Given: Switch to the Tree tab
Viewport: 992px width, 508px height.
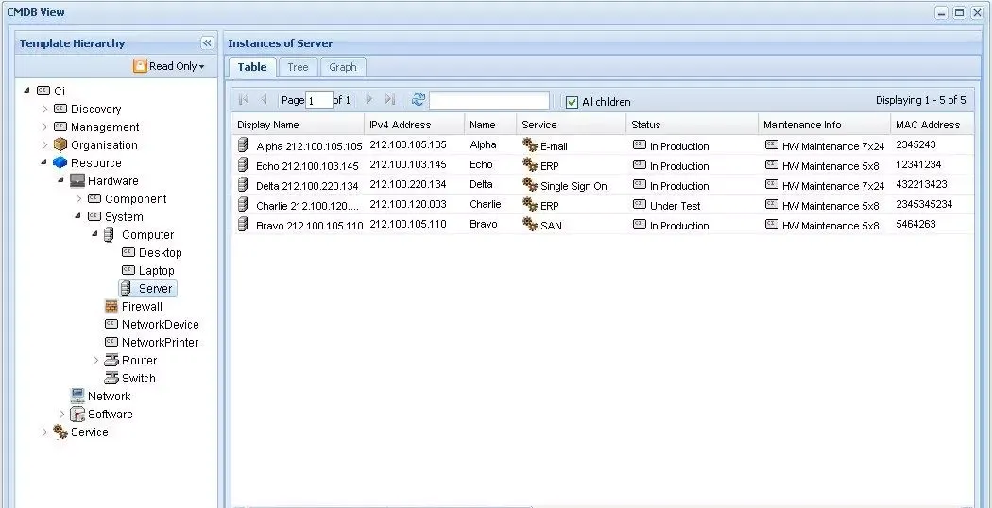Looking at the screenshot, I should 298,67.
